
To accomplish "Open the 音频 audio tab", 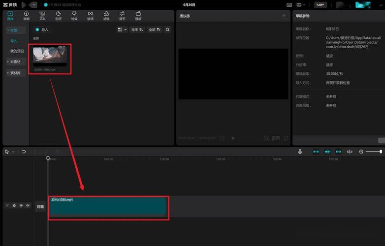I will coord(26,16).
